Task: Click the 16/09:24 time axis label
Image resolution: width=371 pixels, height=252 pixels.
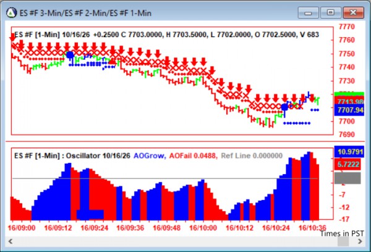Action: [95, 228]
